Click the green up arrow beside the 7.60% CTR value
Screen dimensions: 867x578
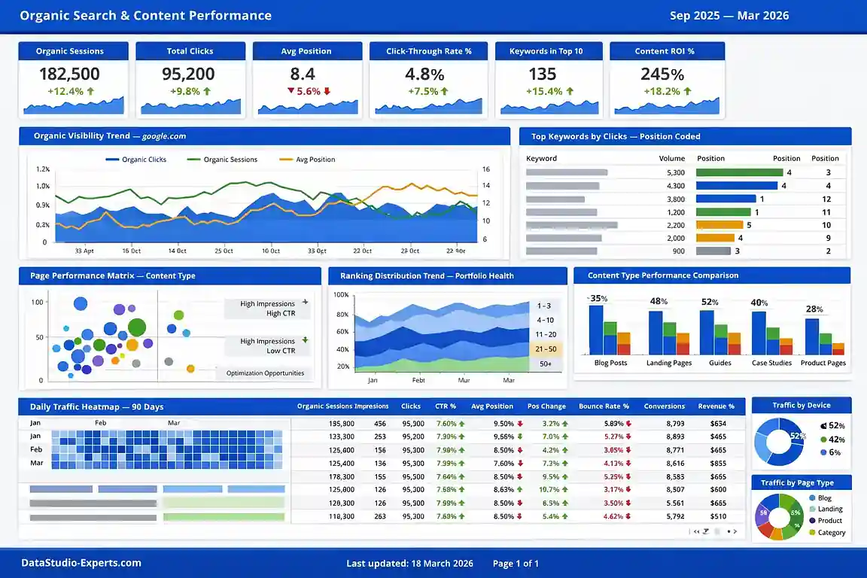tap(460, 423)
